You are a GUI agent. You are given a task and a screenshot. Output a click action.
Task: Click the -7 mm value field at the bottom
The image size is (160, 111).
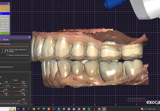click(x=24, y=103)
